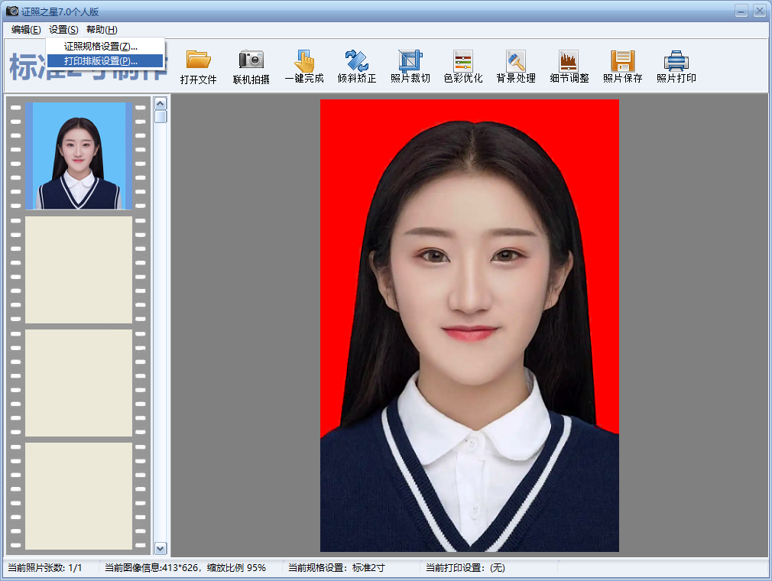This screenshot has height=581, width=772.
Task: Select the blue-background photo thumbnail in filmstrip
Action: [x=79, y=156]
